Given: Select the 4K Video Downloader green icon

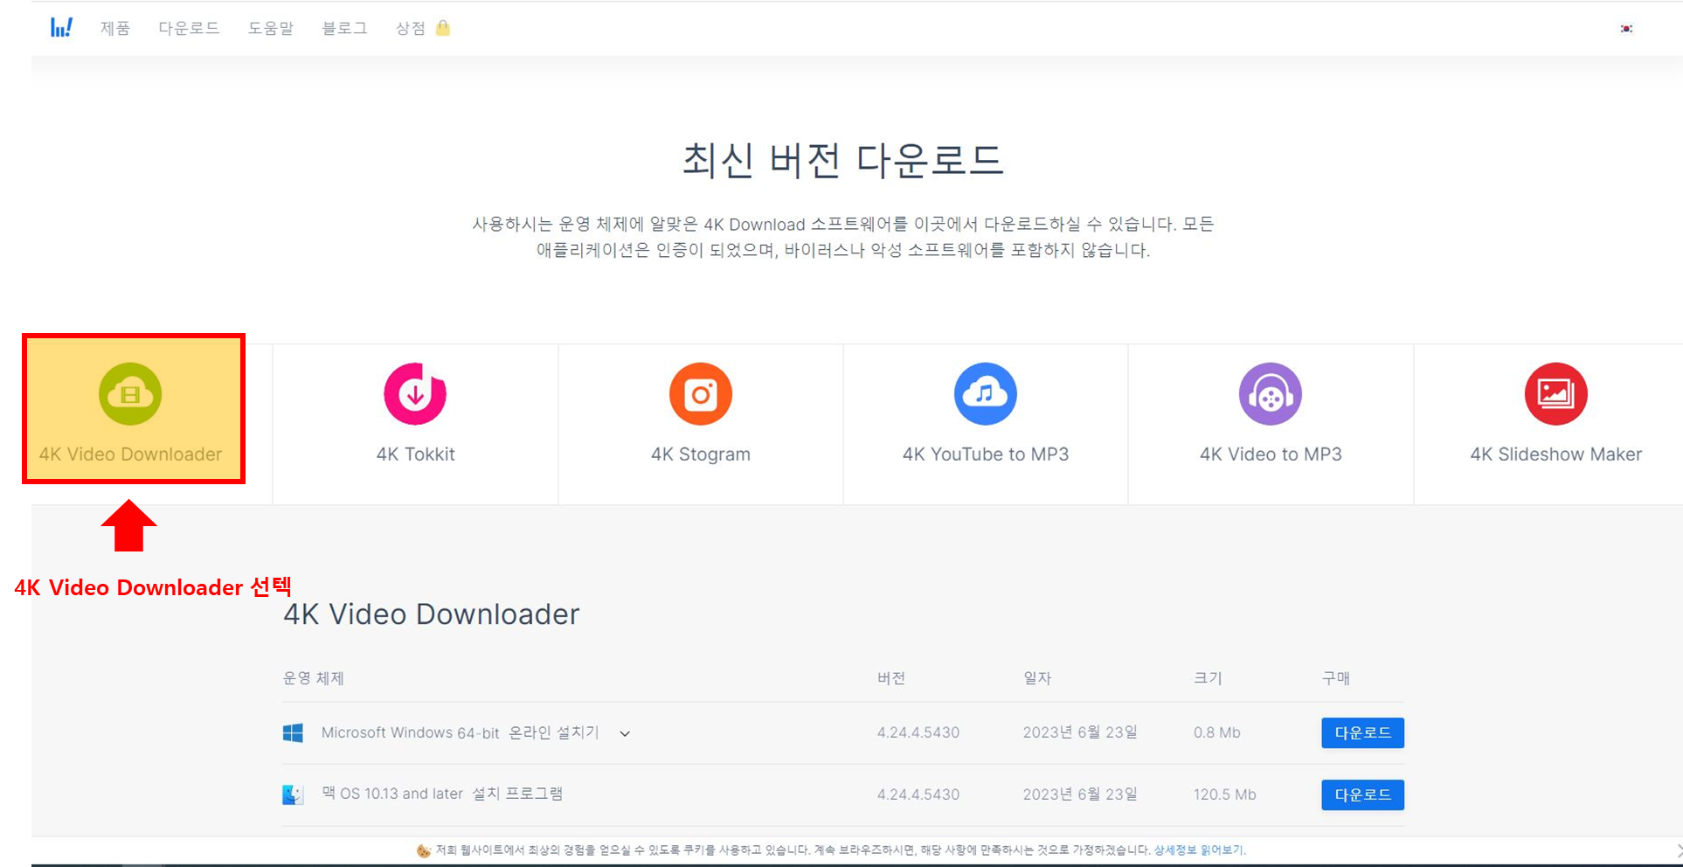Looking at the screenshot, I should [130, 394].
